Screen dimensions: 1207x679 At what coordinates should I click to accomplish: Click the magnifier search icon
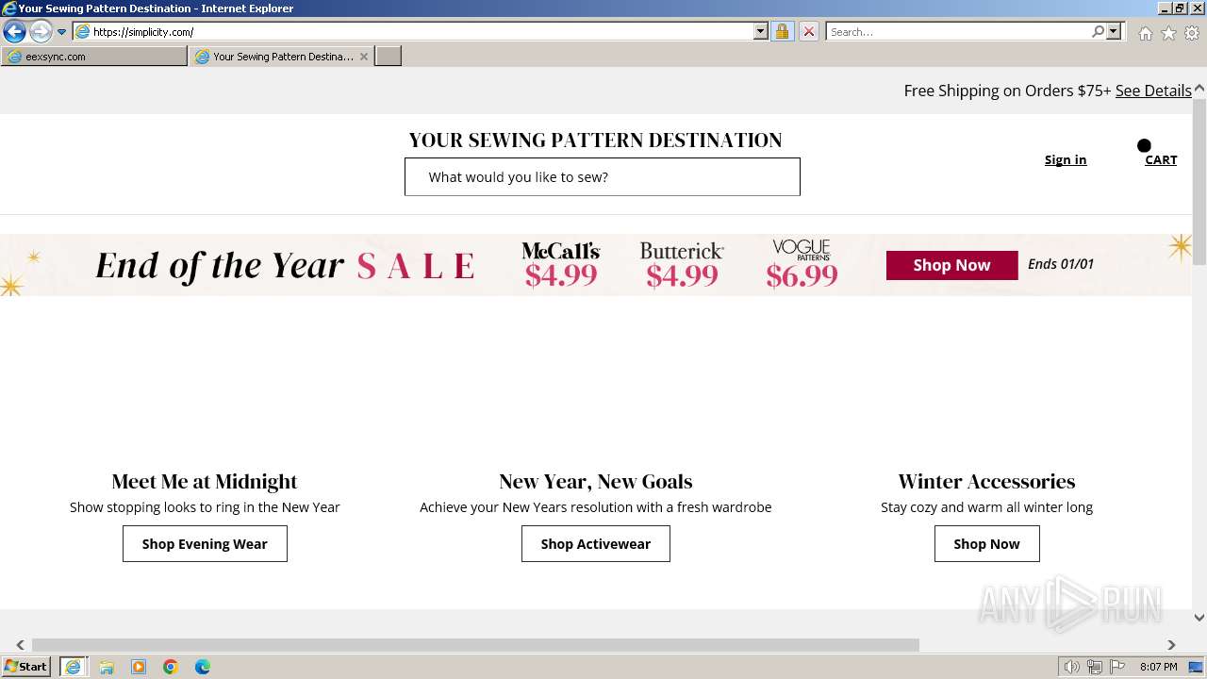[x=1098, y=31]
